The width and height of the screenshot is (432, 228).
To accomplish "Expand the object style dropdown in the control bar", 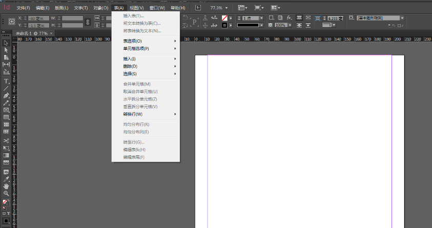I will 402,18.
